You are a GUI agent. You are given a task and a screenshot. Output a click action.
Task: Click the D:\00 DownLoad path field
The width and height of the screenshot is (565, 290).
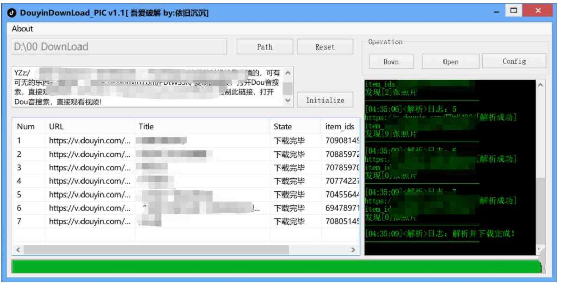[x=119, y=47]
